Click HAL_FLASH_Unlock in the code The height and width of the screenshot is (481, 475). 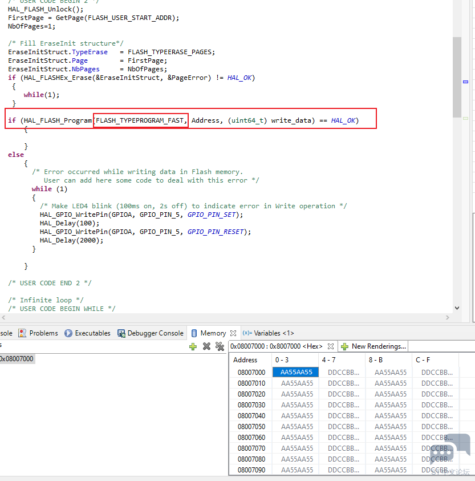point(40,9)
